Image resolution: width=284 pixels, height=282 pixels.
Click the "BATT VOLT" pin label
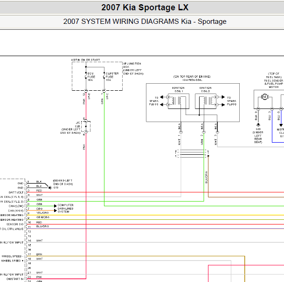(16, 193)
